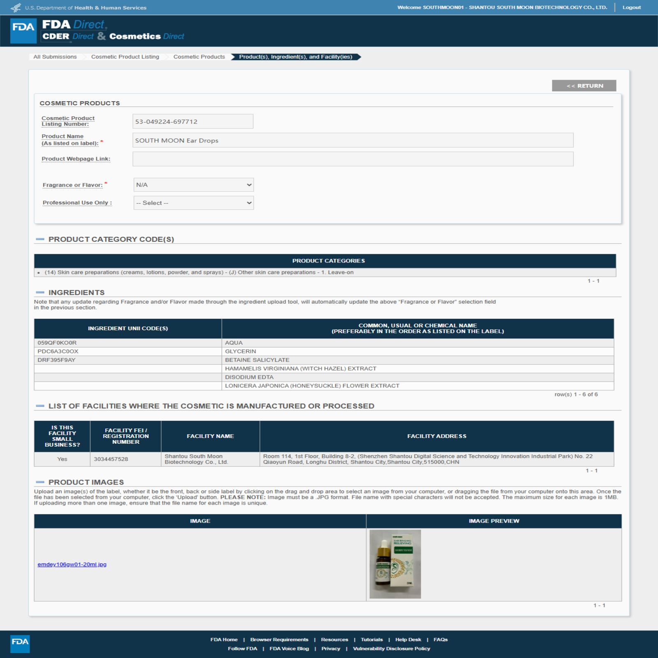
Task: Click the Professional Use Only label
Action: tap(77, 203)
